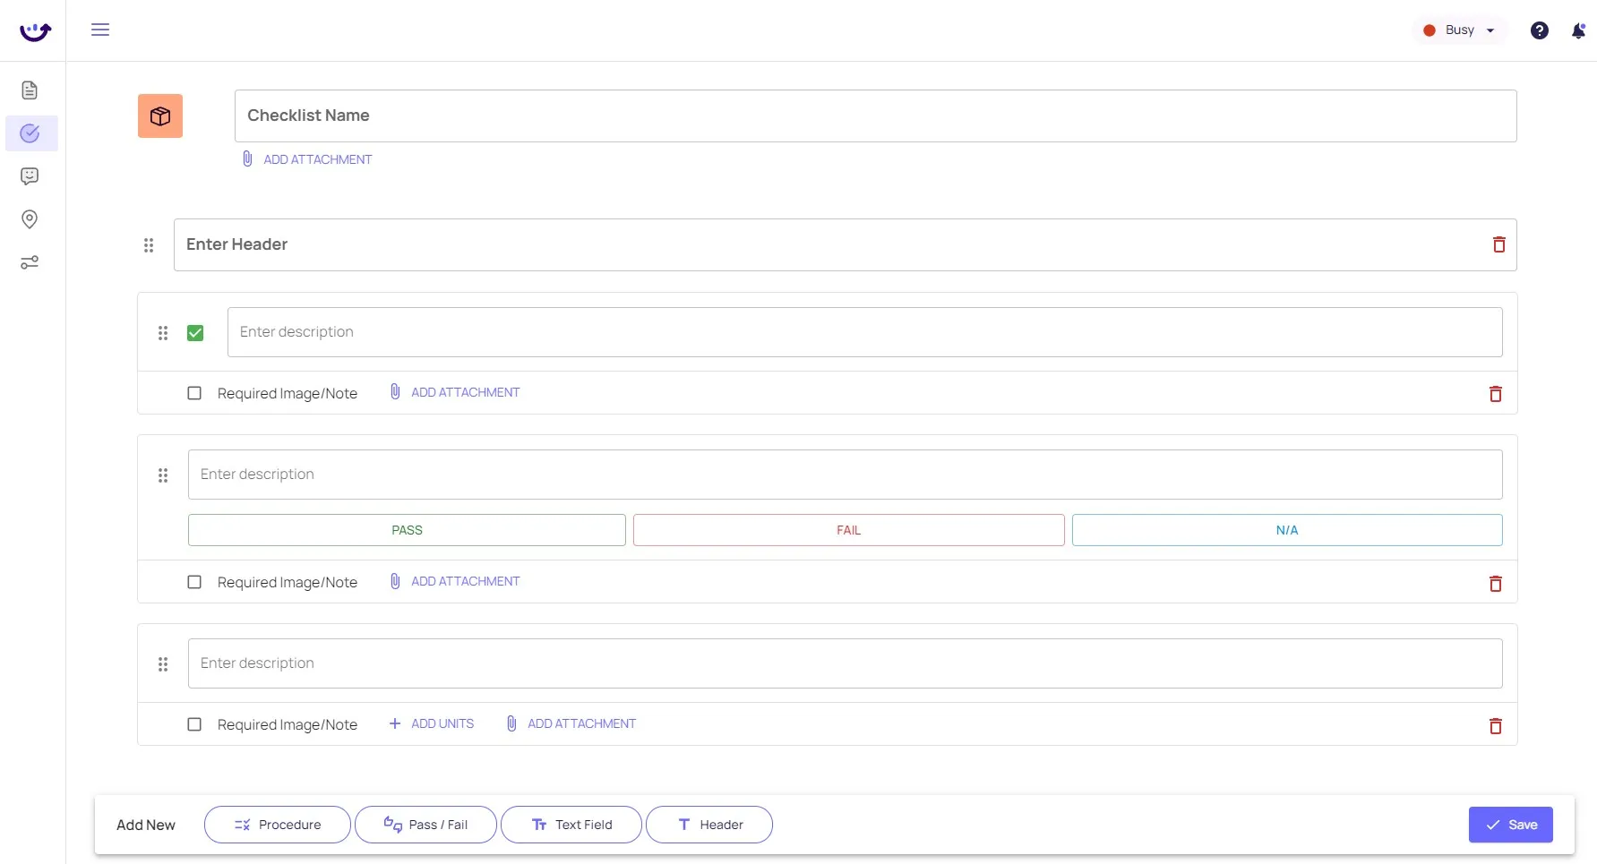
Task: Open the settings sliders sidebar icon
Action: (30, 262)
